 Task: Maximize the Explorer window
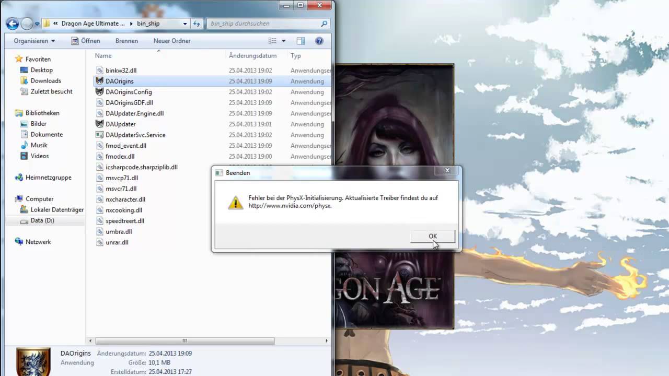[x=301, y=5]
